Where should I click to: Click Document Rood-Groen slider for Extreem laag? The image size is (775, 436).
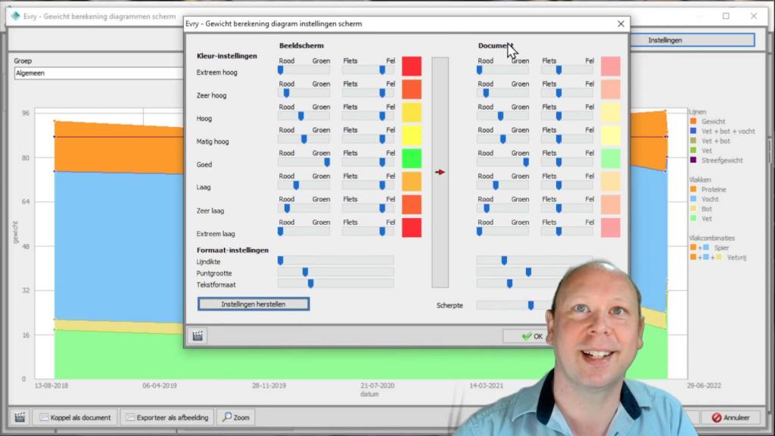(x=503, y=232)
